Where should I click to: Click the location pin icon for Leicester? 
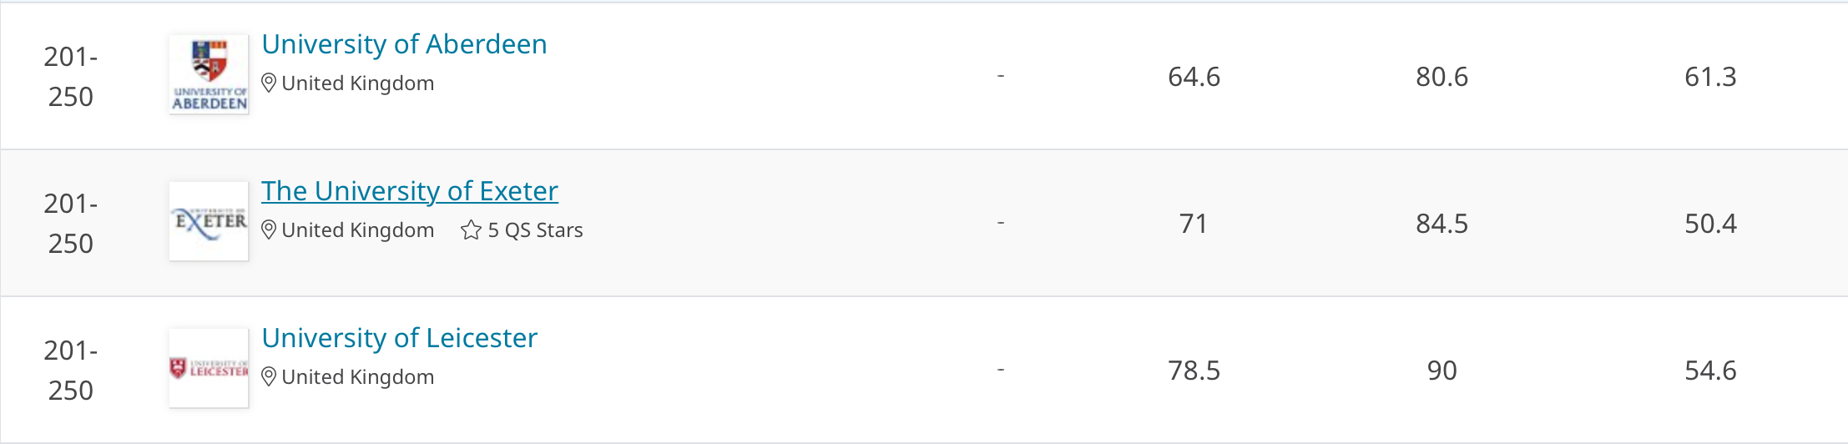click(x=269, y=377)
